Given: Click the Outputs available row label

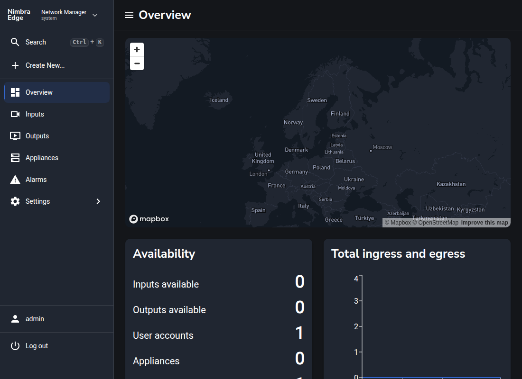Looking at the screenshot, I should click(x=169, y=310).
